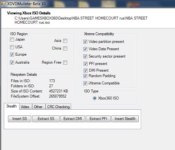Click the XDVDMulleter app icon in title bar
175x150 pixels.
tap(3, 4)
